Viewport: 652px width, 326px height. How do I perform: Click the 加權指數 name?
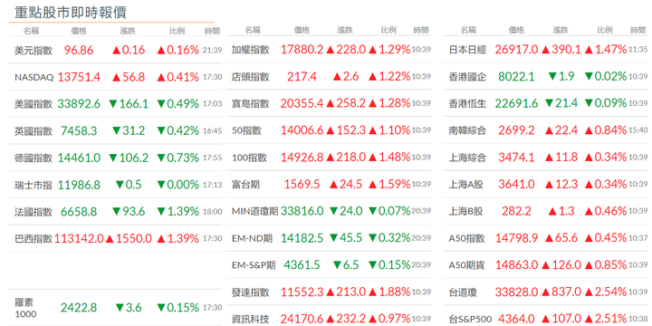[250, 50]
